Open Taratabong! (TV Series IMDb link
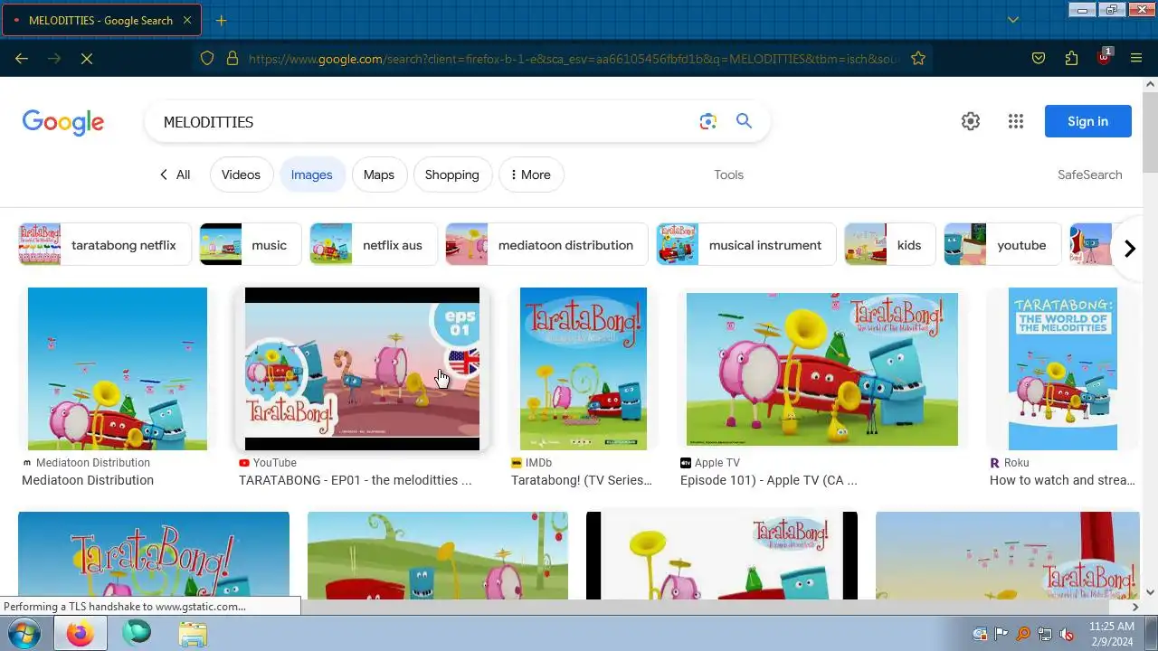The width and height of the screenshot is (1158, 651). [x=582, y=480]
